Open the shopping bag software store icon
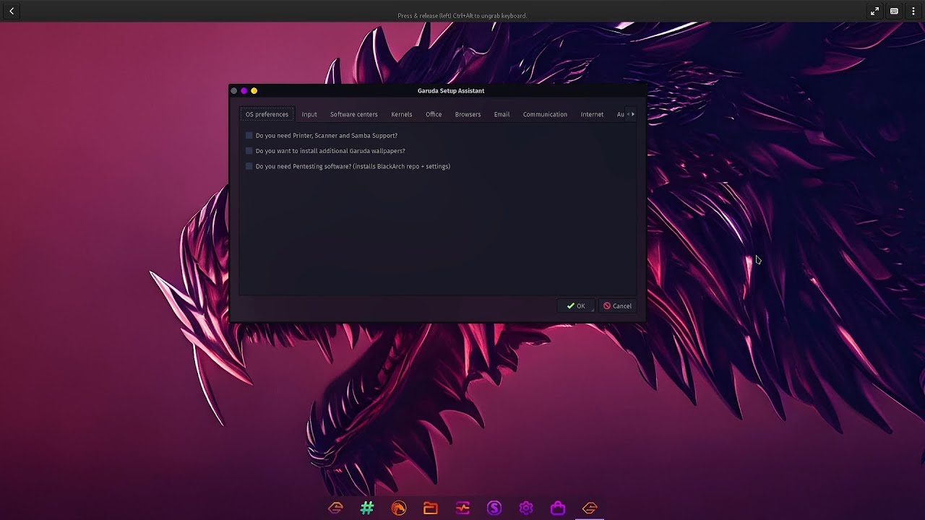Screen dimensions: 925x520 pos(558,508)
